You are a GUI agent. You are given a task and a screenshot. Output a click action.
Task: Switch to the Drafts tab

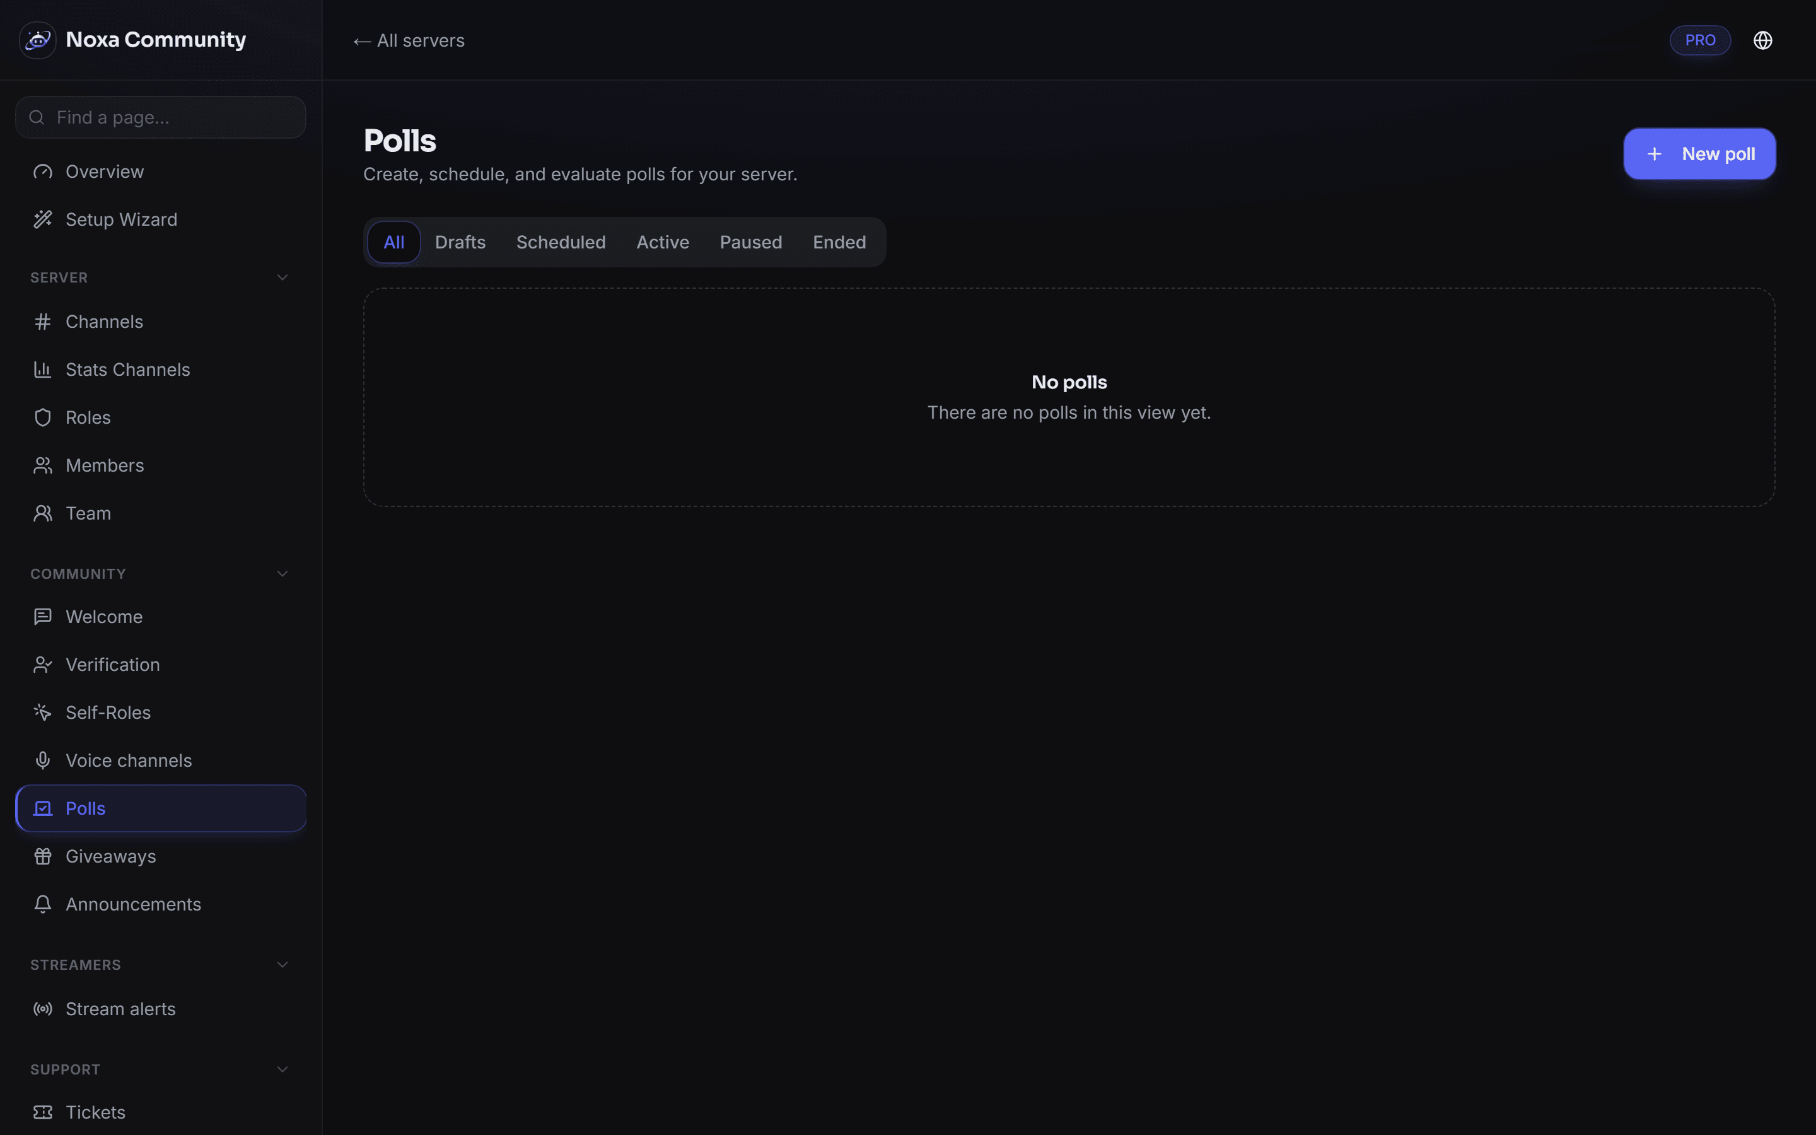[x=460, y=243]
